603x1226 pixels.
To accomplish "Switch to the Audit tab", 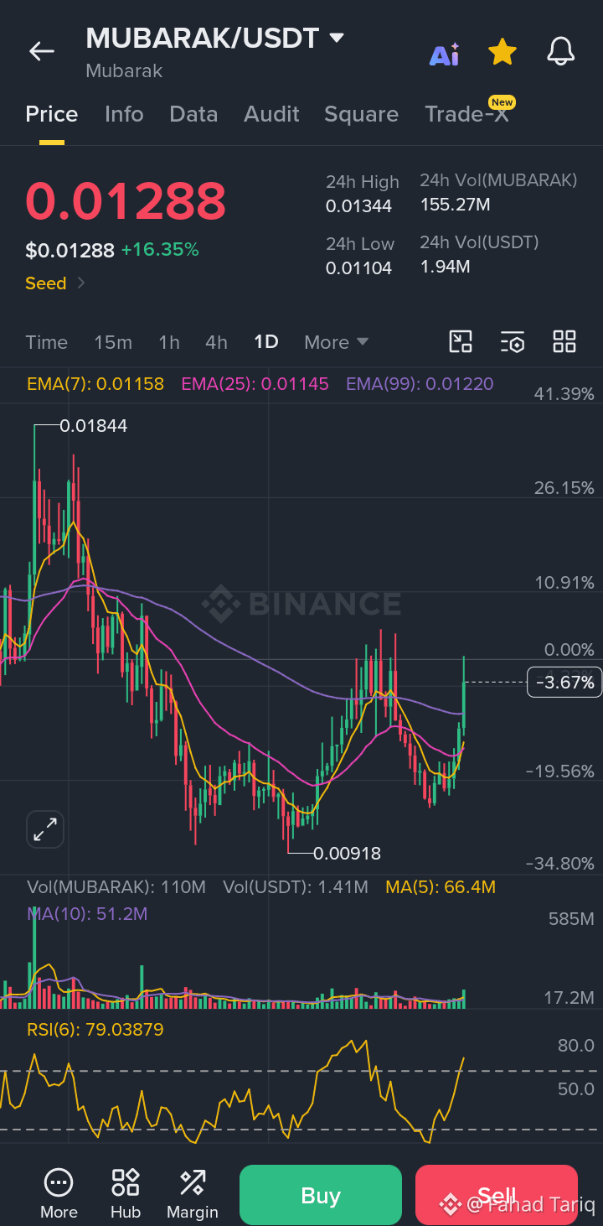I will pos(271,114).
